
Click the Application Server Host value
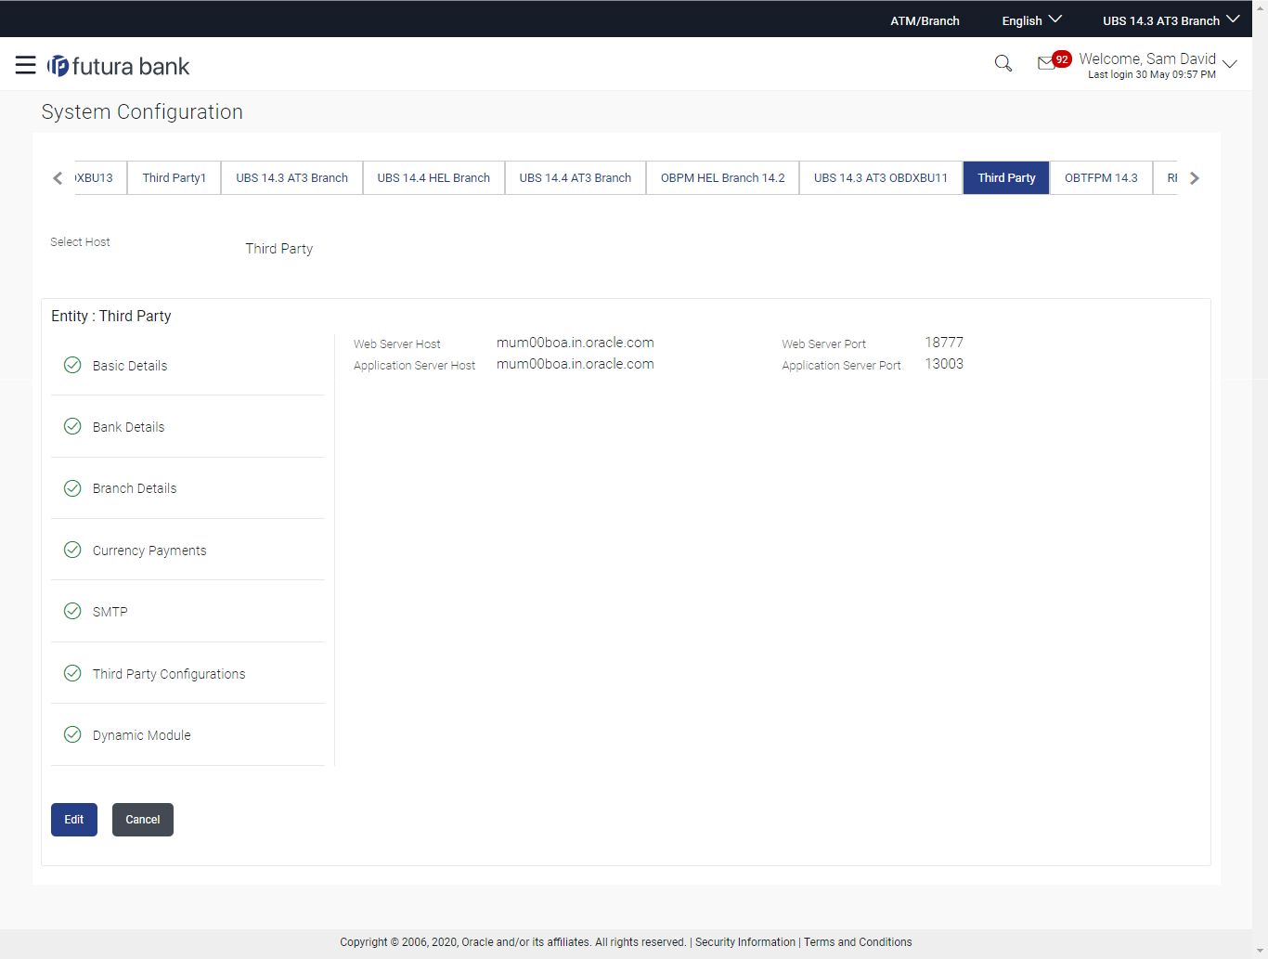point(576,364)
